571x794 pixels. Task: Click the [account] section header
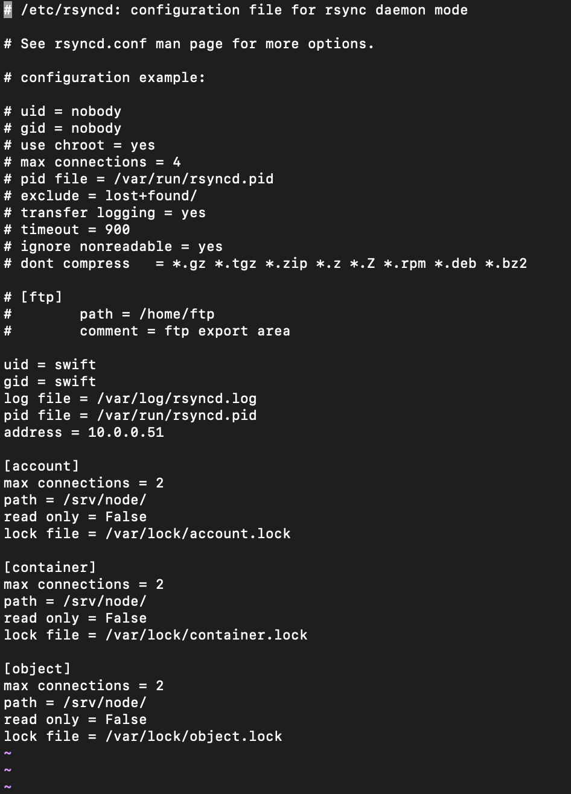(x=41, y=466)
